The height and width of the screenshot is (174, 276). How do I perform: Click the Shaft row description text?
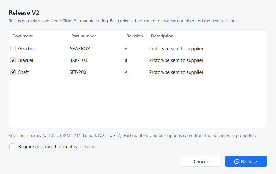point(176,72)
